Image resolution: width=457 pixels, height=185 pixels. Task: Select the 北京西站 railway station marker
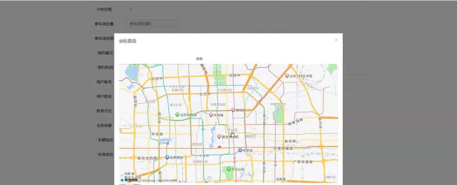coord(167,157)
